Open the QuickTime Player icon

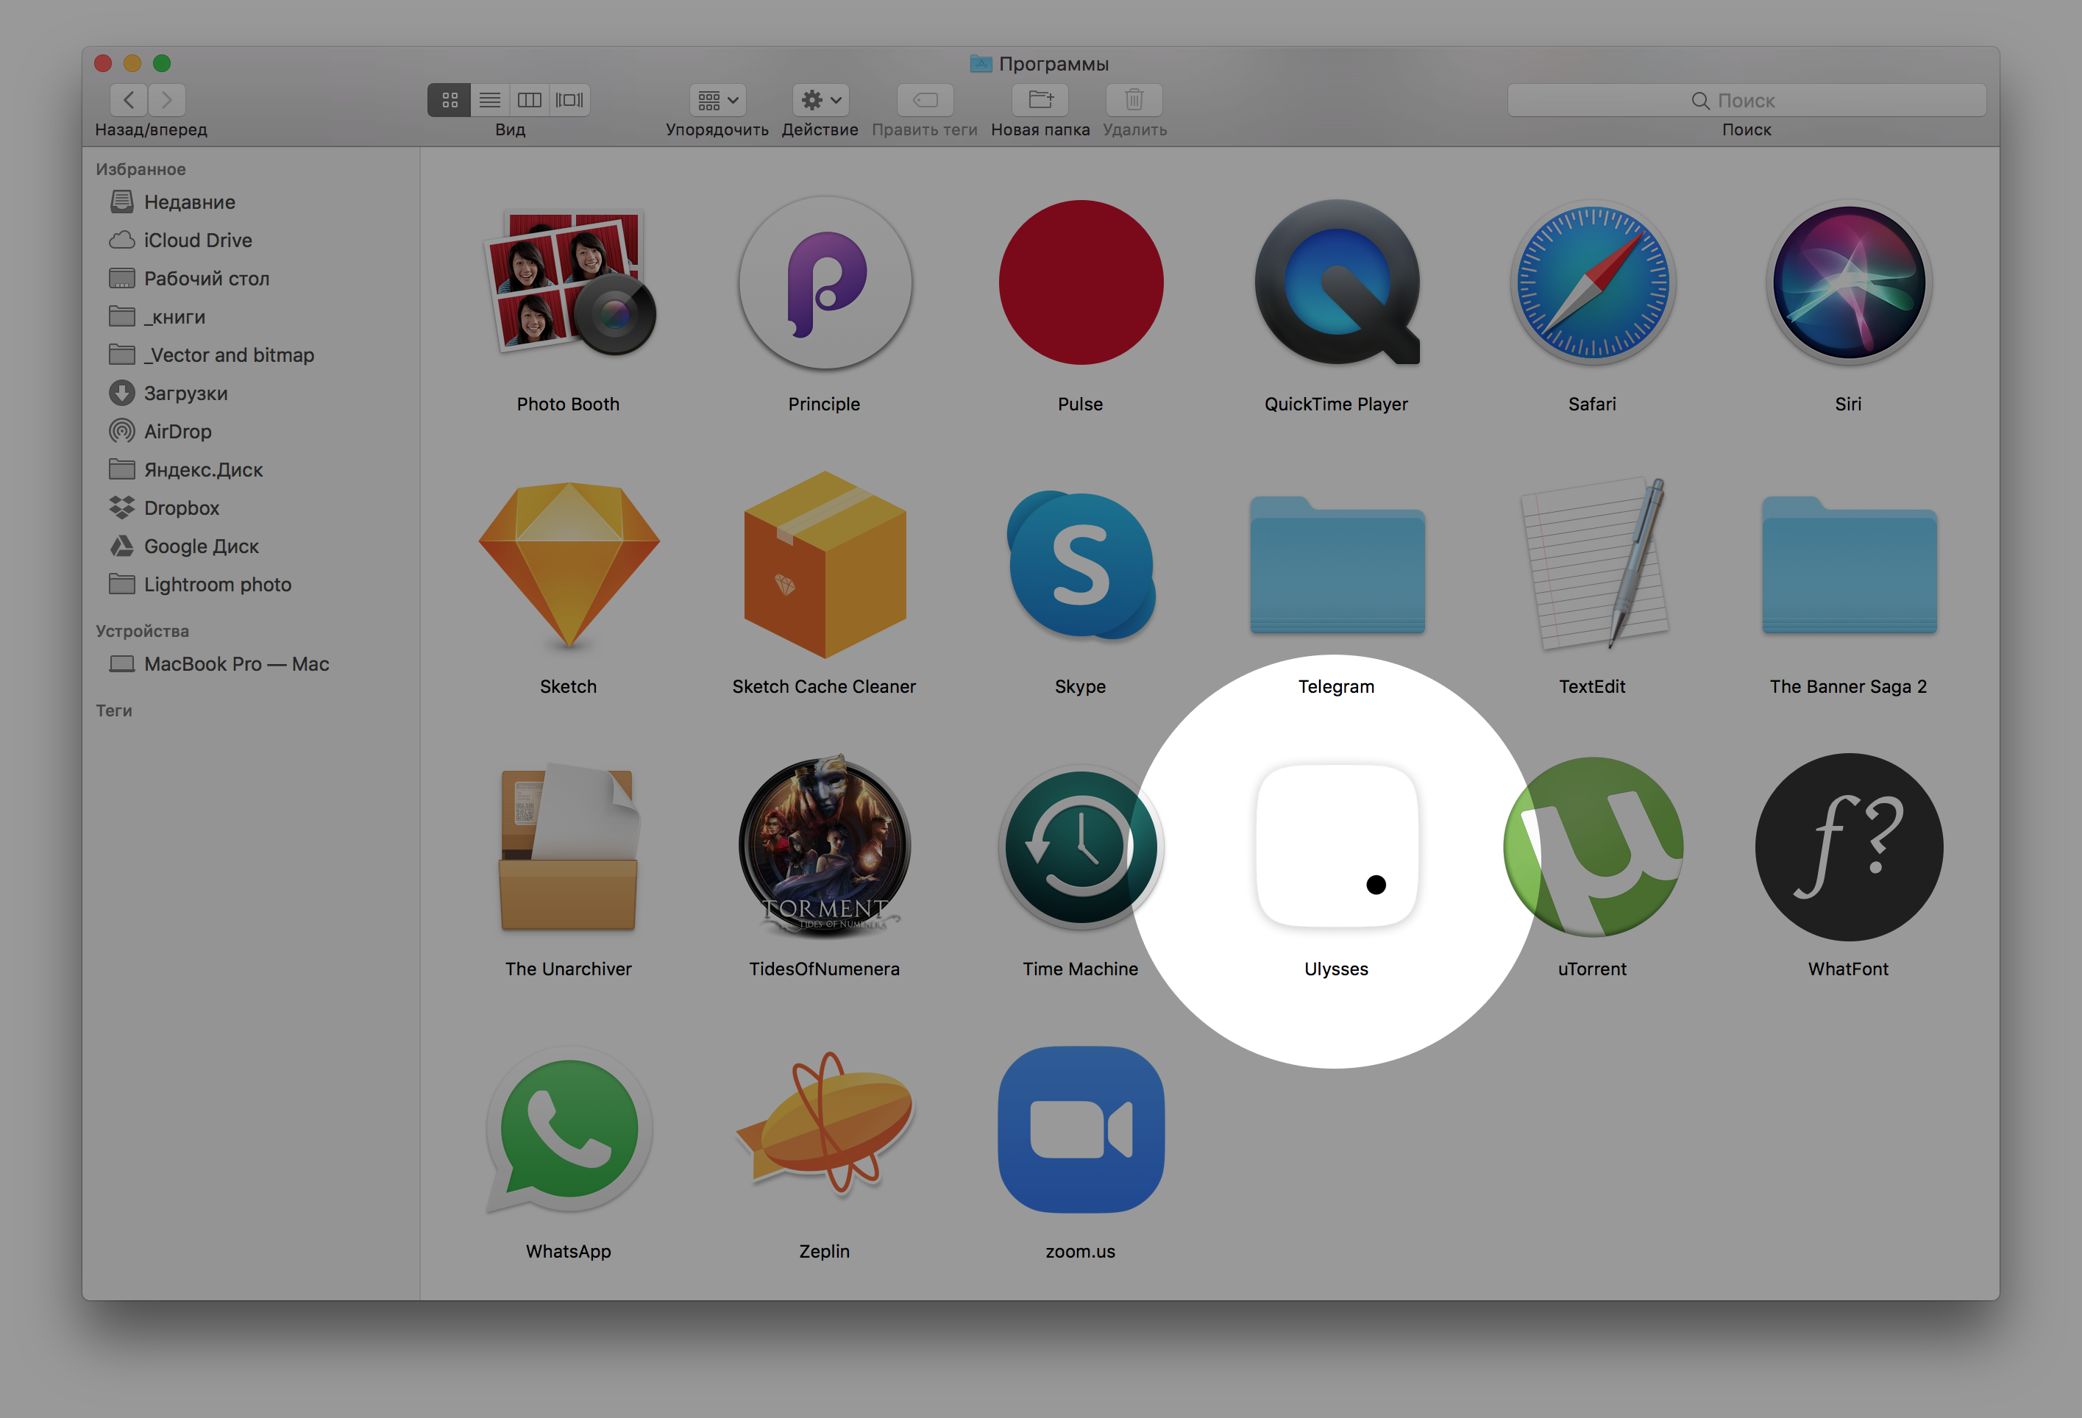(1336, 282)
